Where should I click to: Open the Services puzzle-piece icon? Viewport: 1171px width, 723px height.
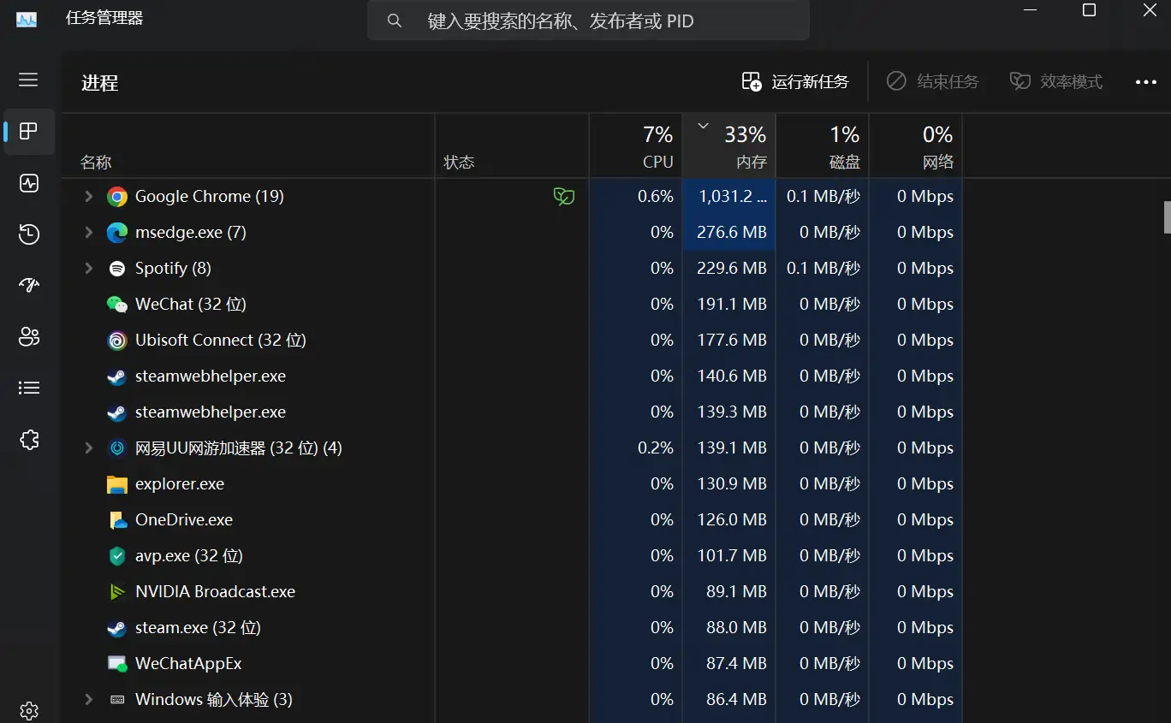[29, 440]
